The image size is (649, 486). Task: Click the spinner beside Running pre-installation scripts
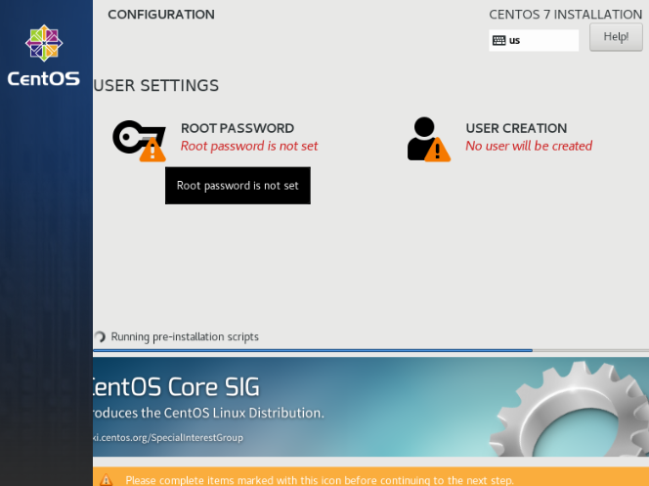pyautogui.click(x=100, y=337)
